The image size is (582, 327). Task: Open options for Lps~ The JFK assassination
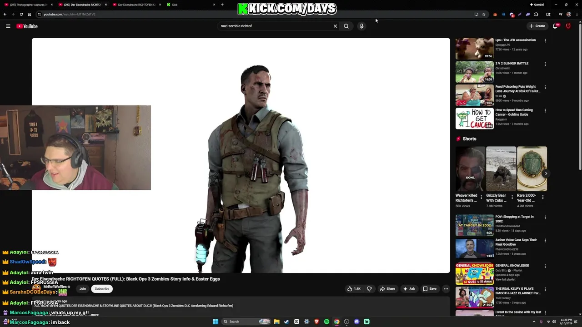click(x=545, y=40)
